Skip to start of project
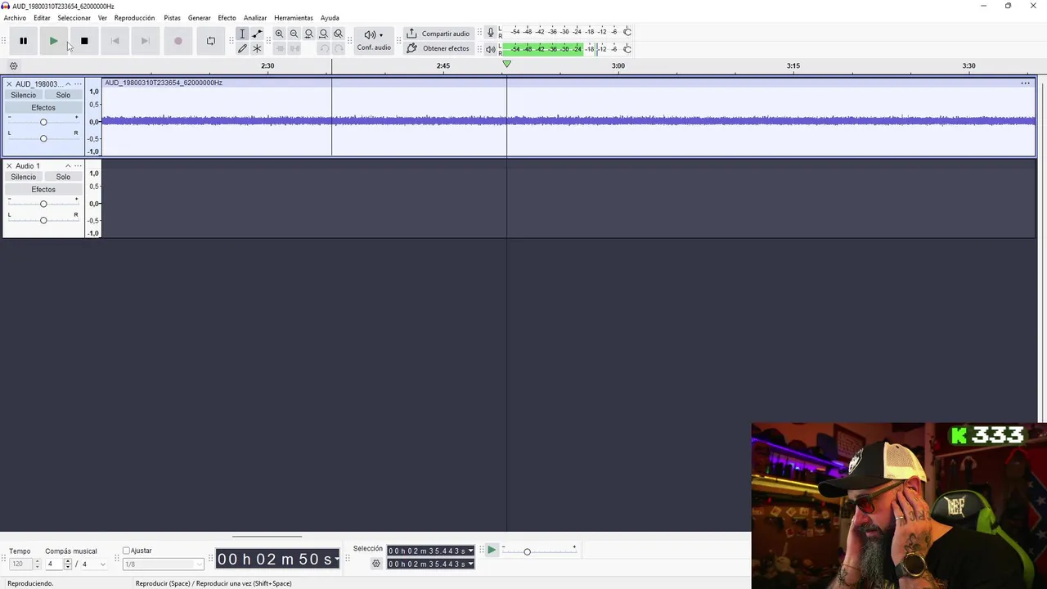 tap(115, 41)
